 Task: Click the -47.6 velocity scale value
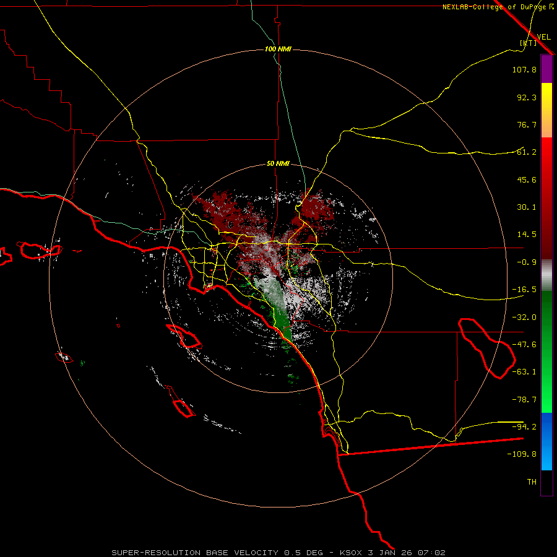pos(524,345)
